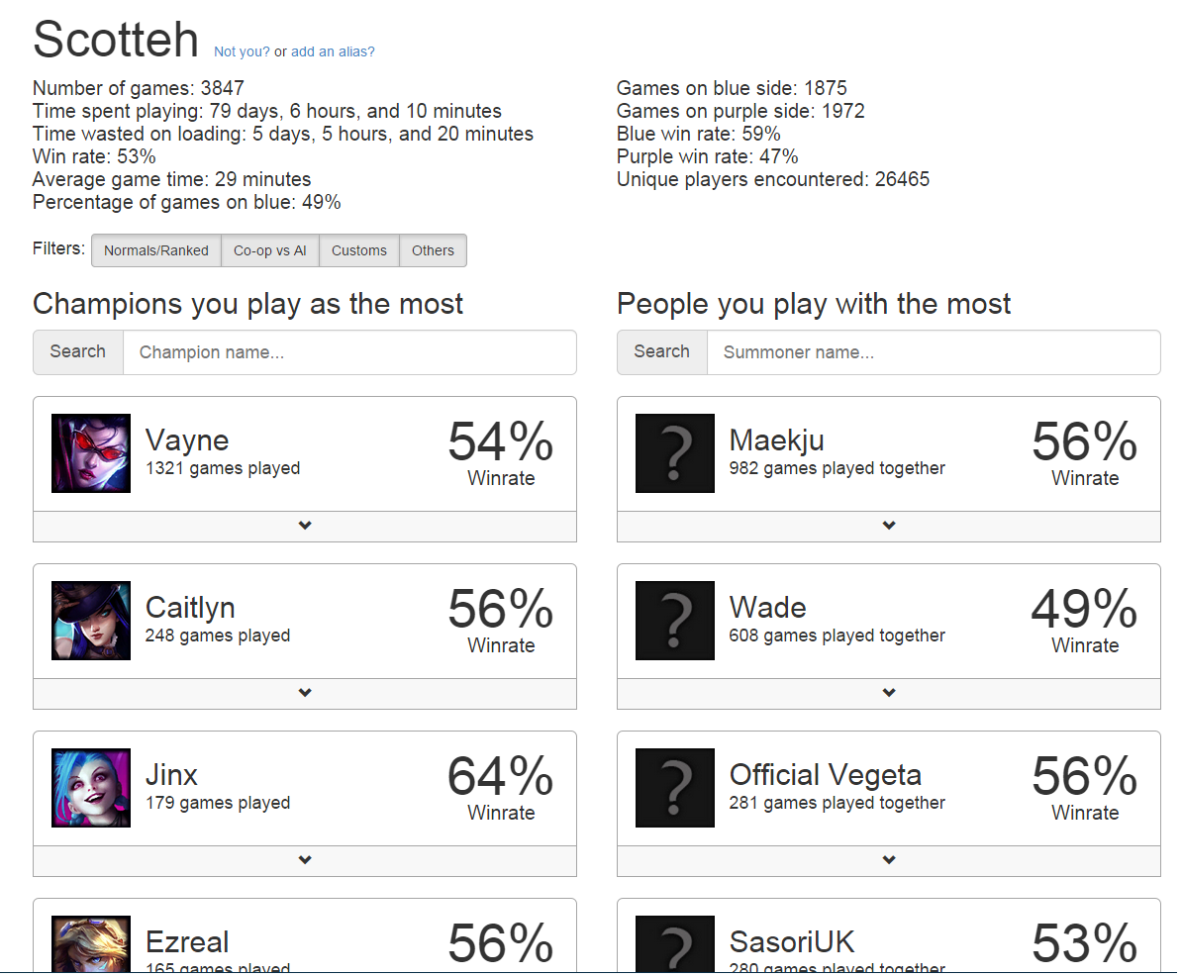
Task: Expand Maekju's details chevron
Action: (x=889, y=526)
